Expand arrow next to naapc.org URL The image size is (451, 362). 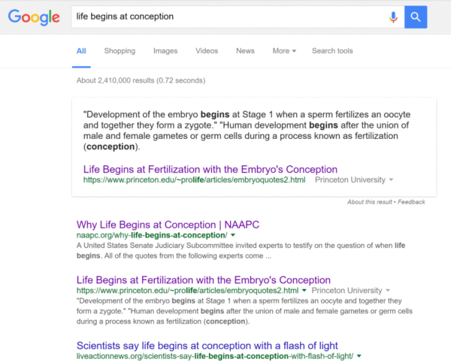[233, 235]
